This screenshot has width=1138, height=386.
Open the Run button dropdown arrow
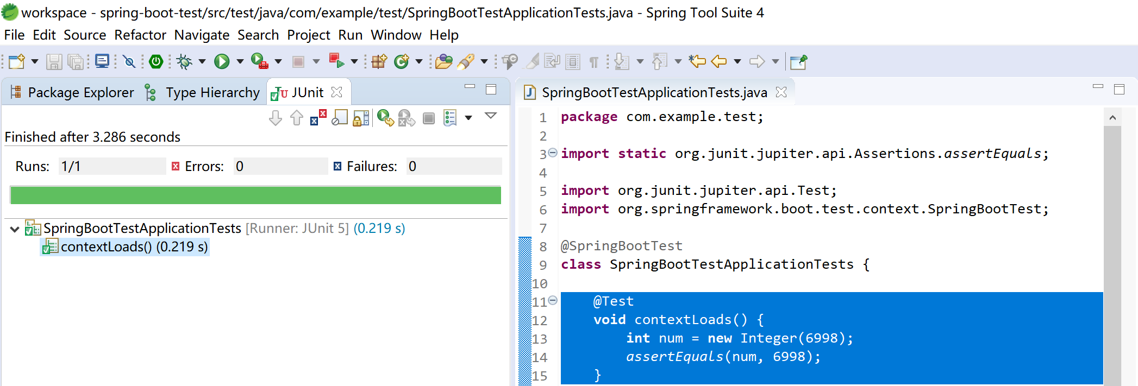coord(240,62)
